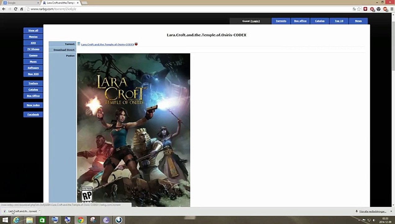Screen dimensions: 395x224
Task: Select Software in the sidebar
Action: [33, 68]
